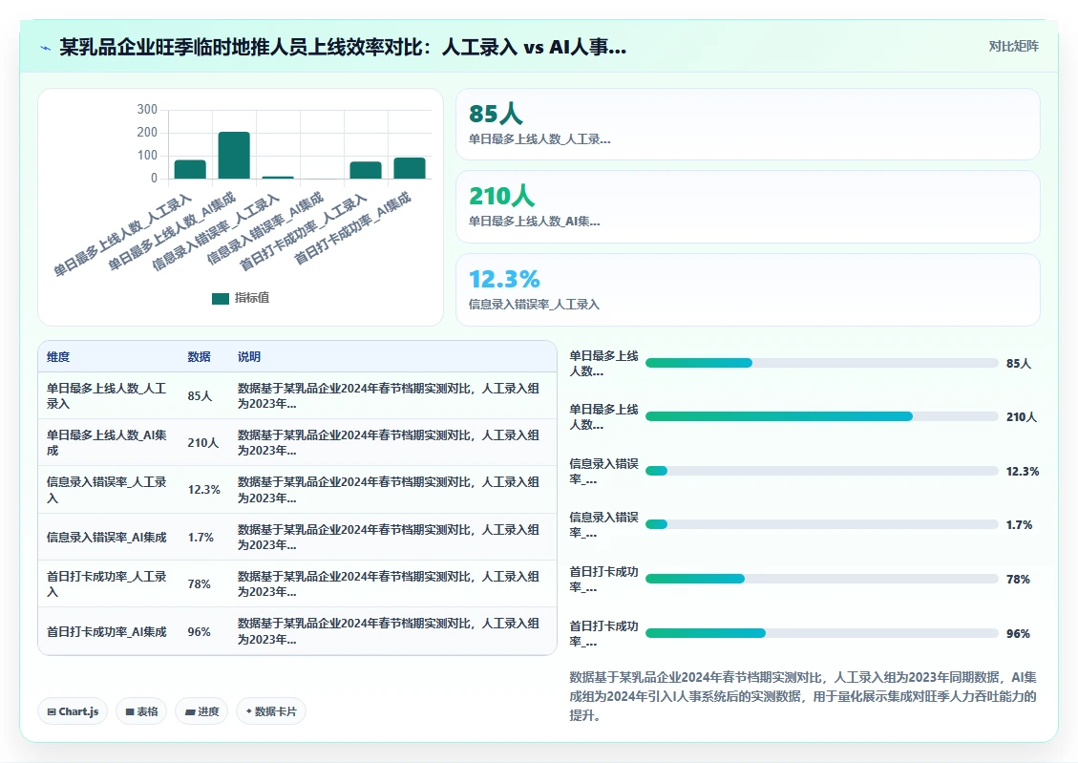This screenshot has height=763, width=1078.
Task: Click the Chart.js chip icon
Action: [x=52, y=711]
